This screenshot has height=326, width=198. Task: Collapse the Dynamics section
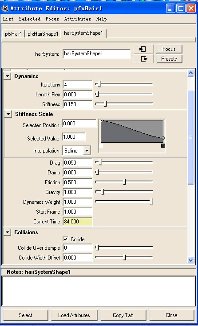click(8, 76)
